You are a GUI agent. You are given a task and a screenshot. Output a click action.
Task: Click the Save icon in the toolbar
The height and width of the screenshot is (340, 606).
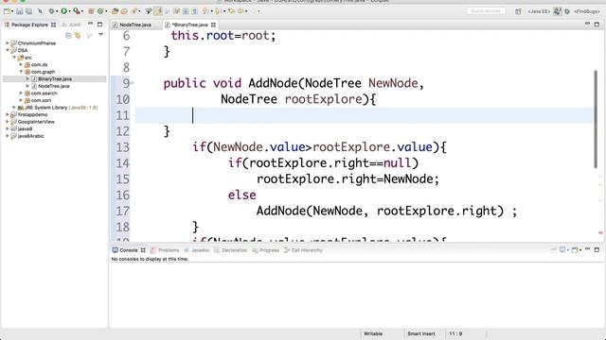19,11
